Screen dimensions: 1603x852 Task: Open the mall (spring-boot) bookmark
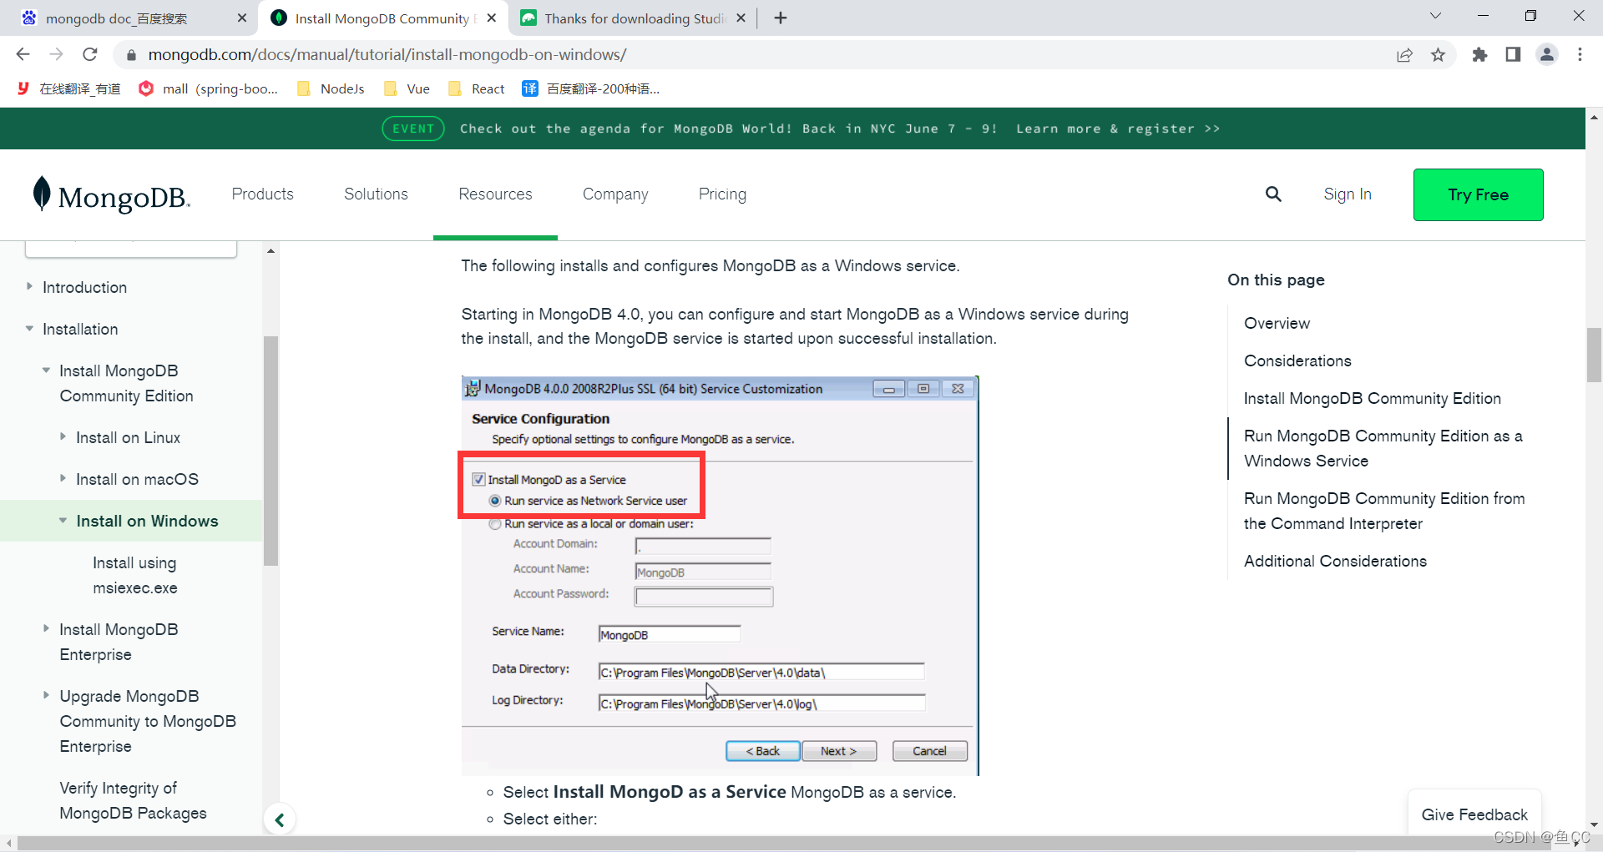(x=209, y=89)
